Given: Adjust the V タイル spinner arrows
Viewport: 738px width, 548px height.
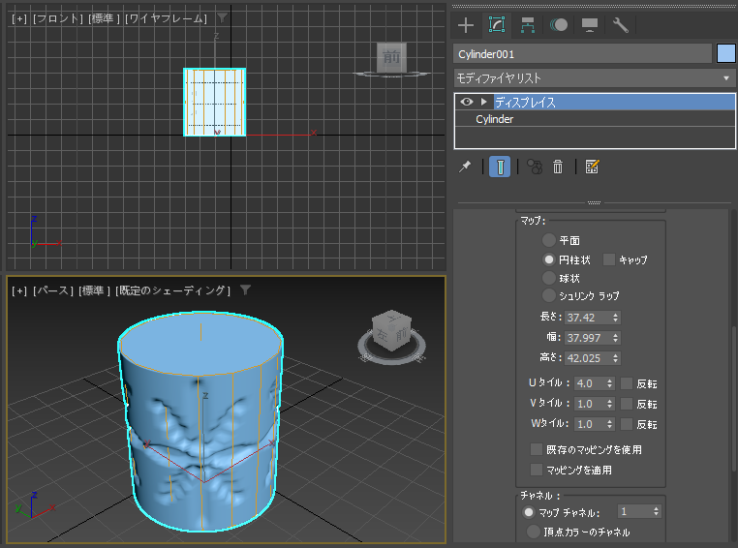Looking at the screenshot, I should (609, 404).
